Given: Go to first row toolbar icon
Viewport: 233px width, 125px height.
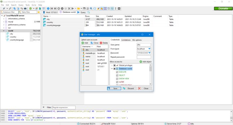Looking at the screenshot, I should point(52,8).
